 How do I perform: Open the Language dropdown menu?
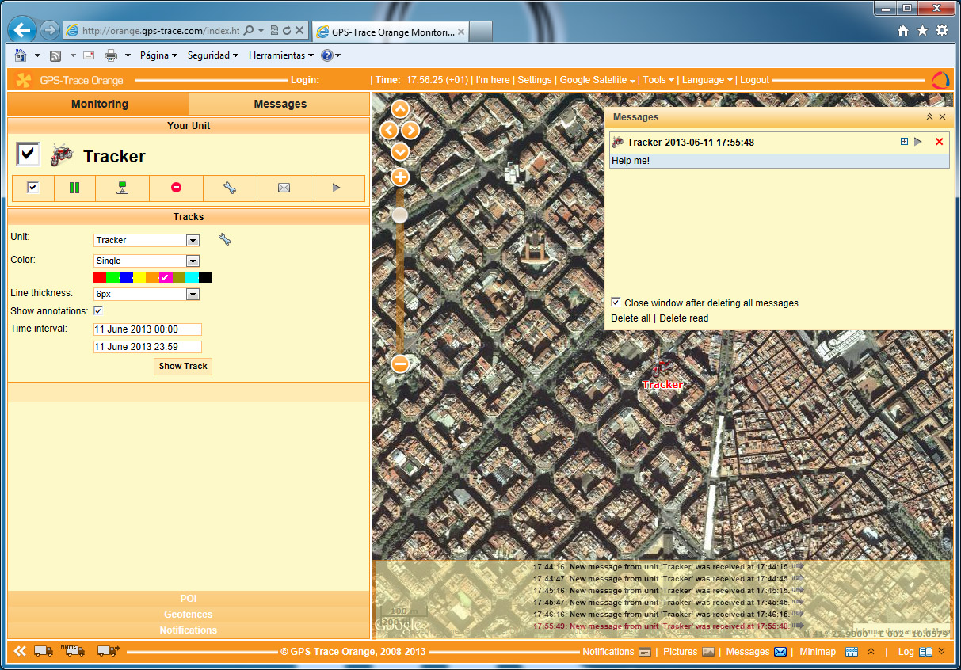pos(708,80)
